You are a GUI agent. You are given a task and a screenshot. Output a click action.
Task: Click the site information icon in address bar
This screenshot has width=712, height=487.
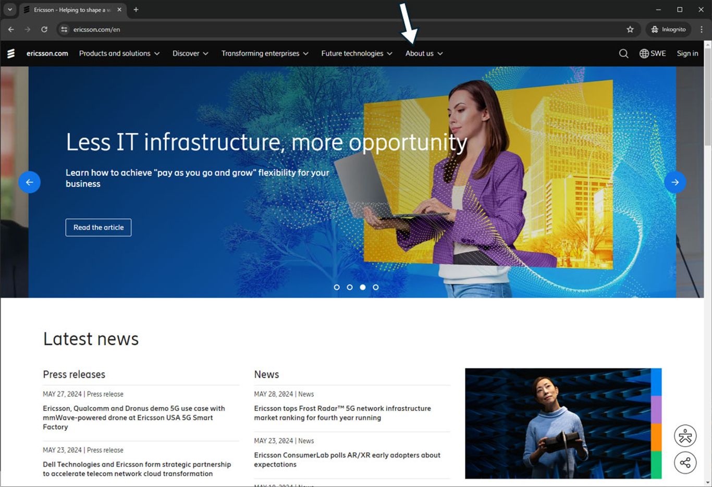coord(64,29)
